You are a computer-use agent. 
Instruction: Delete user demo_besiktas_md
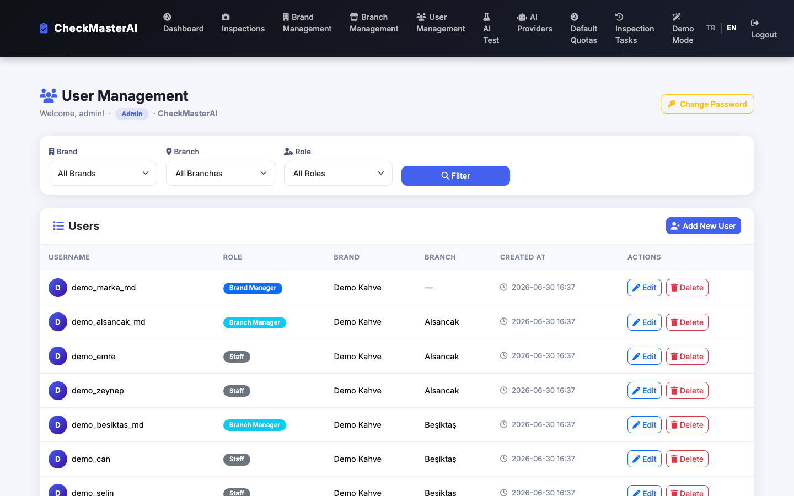coord(687,425)
